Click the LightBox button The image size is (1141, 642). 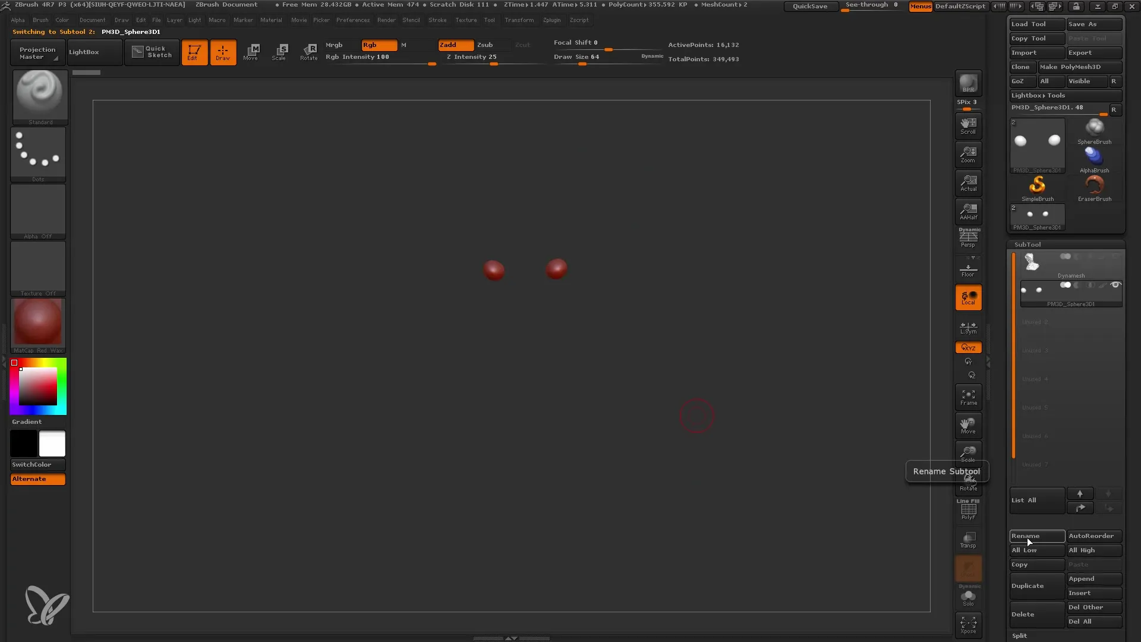point(94,52)
